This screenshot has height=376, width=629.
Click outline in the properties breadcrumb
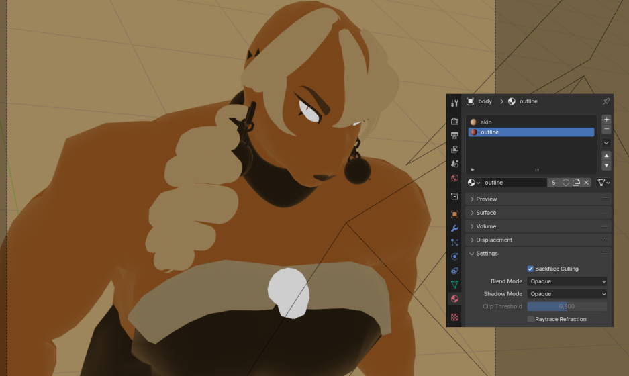[x=528, y=101]
